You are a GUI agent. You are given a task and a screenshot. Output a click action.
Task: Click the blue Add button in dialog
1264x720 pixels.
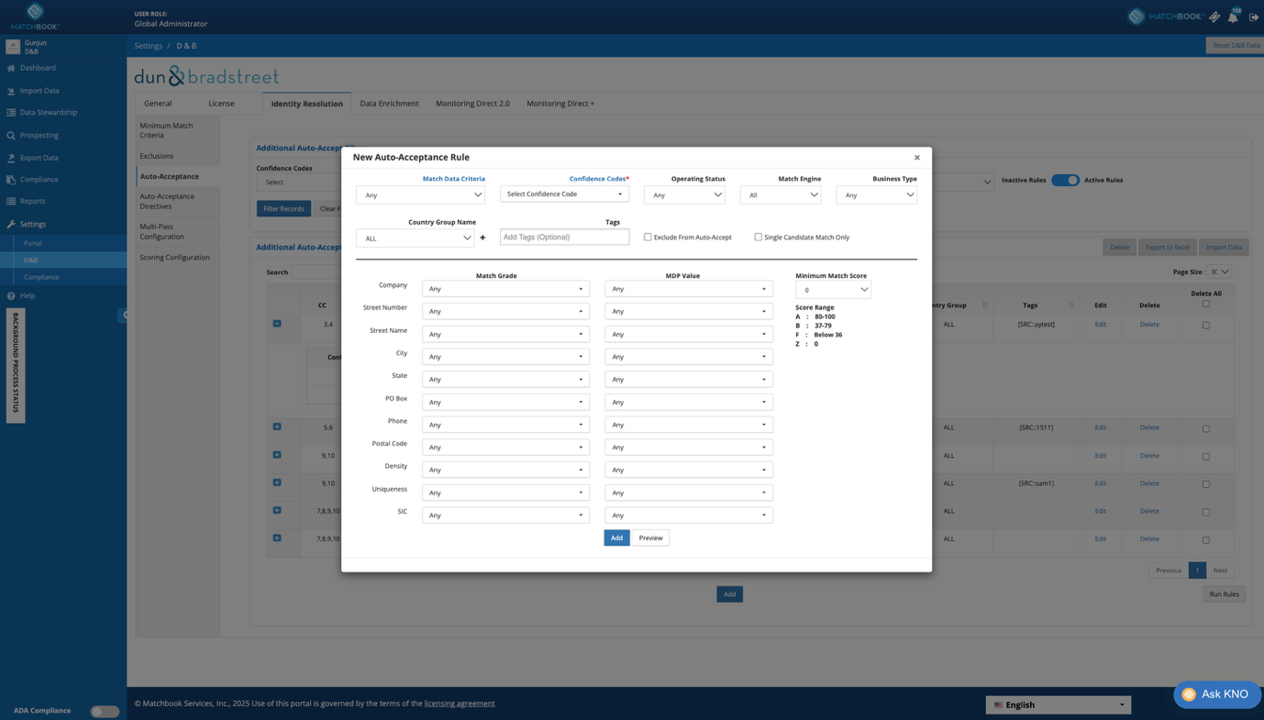[x=616, y=537]
